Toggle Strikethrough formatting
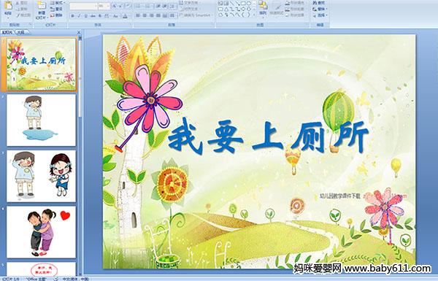 click(93, 16)
